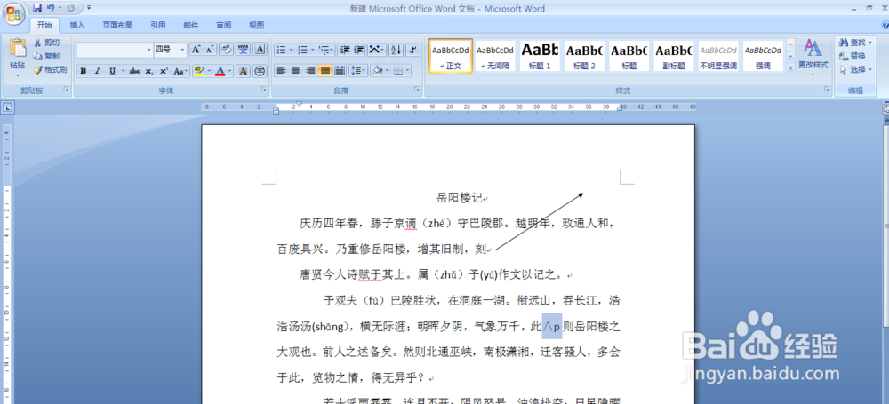Image resolution: width=889 pixels, height=404 pixels.
Task: Toggle show/hide paragraph marks
Action: point(413,50)
